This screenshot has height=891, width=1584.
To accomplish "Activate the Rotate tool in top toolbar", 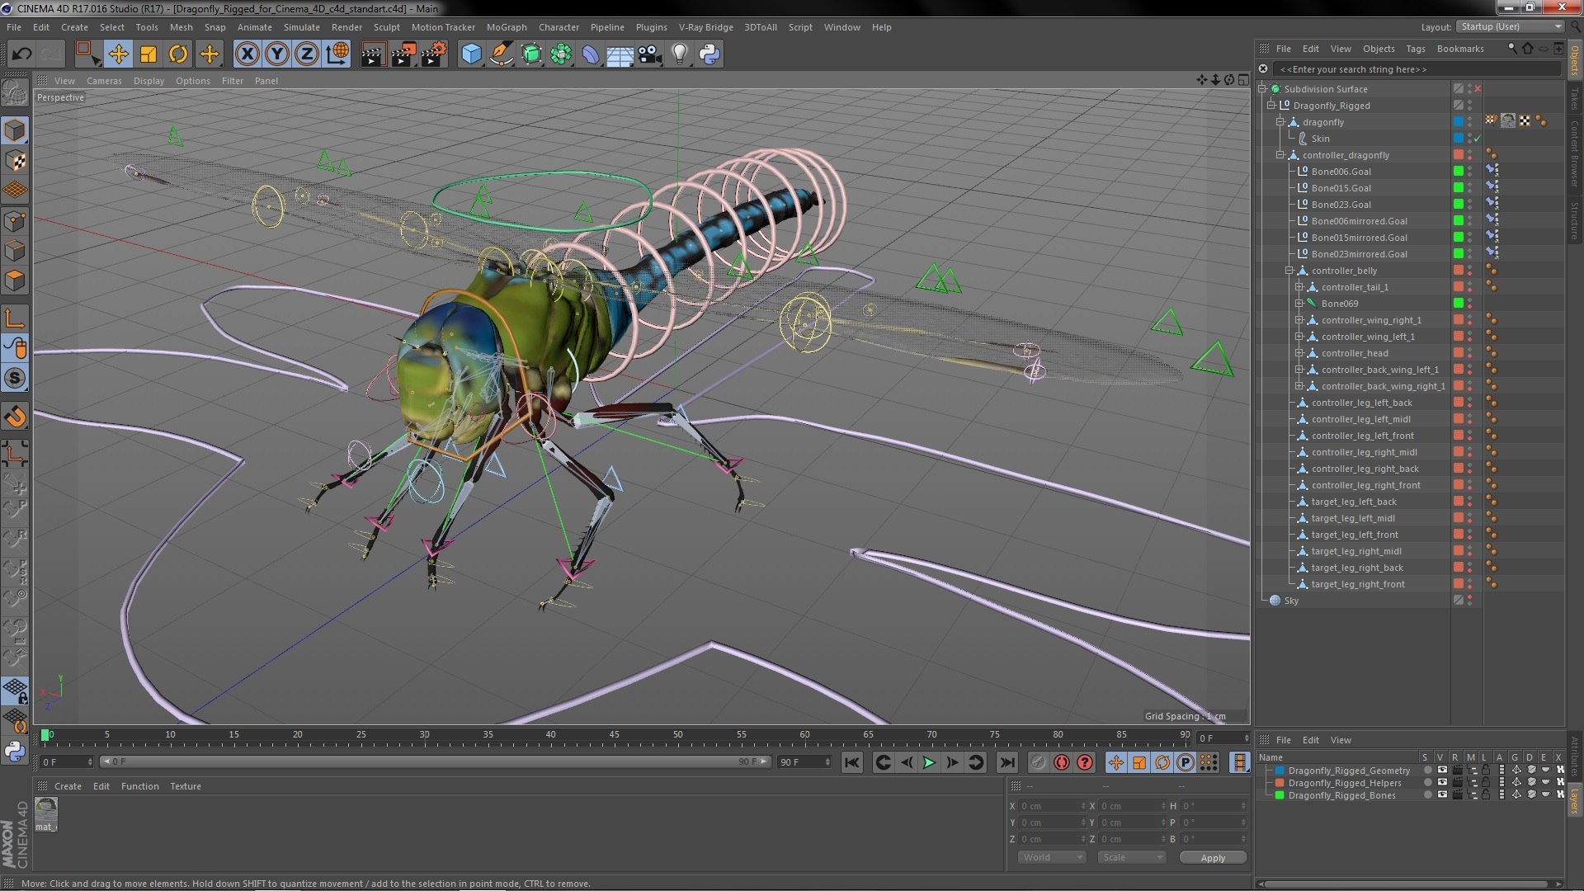I will pos(178,54).
